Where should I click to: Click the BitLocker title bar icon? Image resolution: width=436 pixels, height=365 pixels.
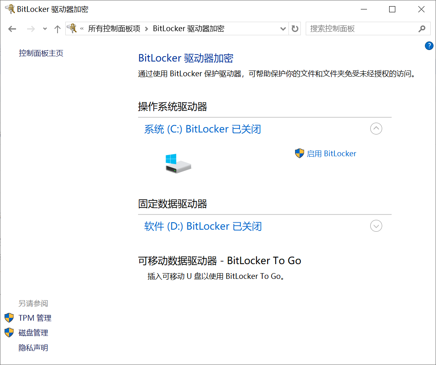[x=10, y=9]
